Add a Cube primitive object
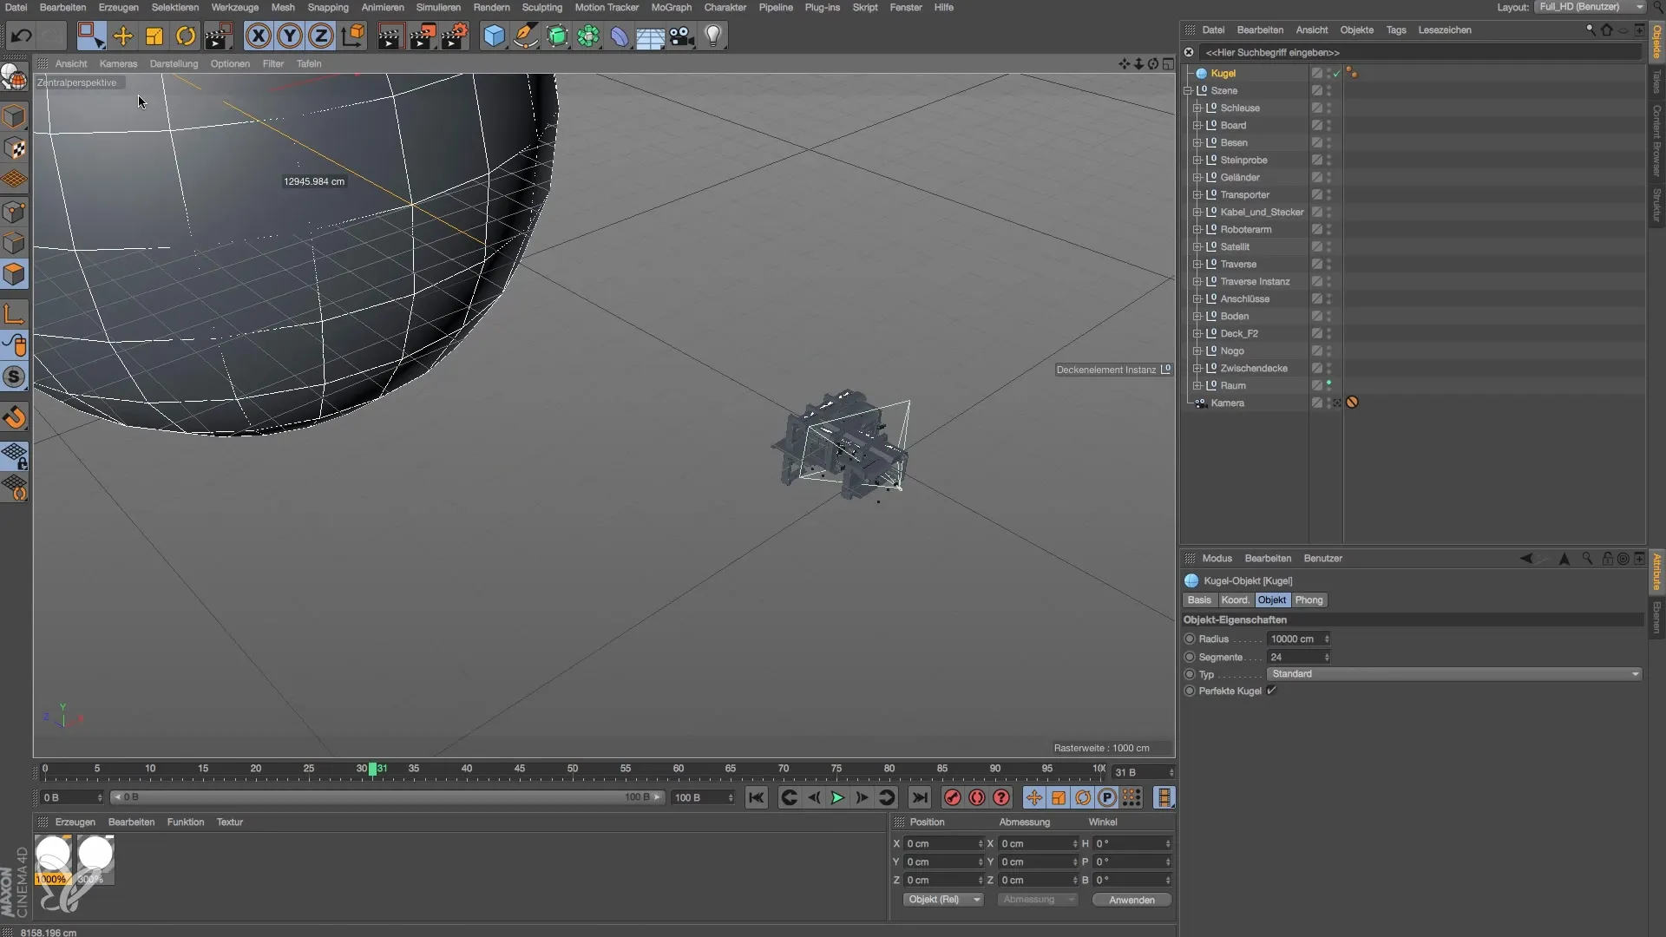 [494, 36]
